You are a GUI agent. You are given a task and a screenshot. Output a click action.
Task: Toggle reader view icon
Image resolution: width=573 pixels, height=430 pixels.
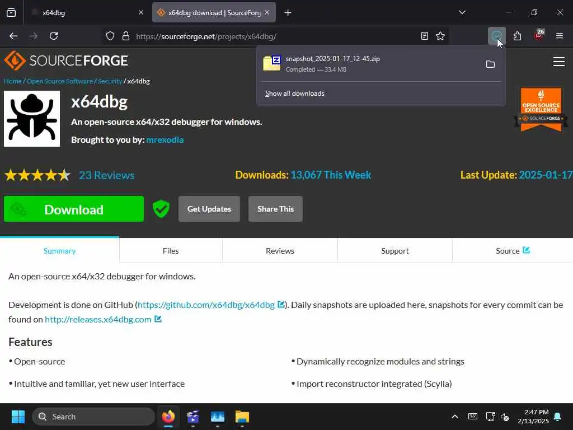point(424,36)
